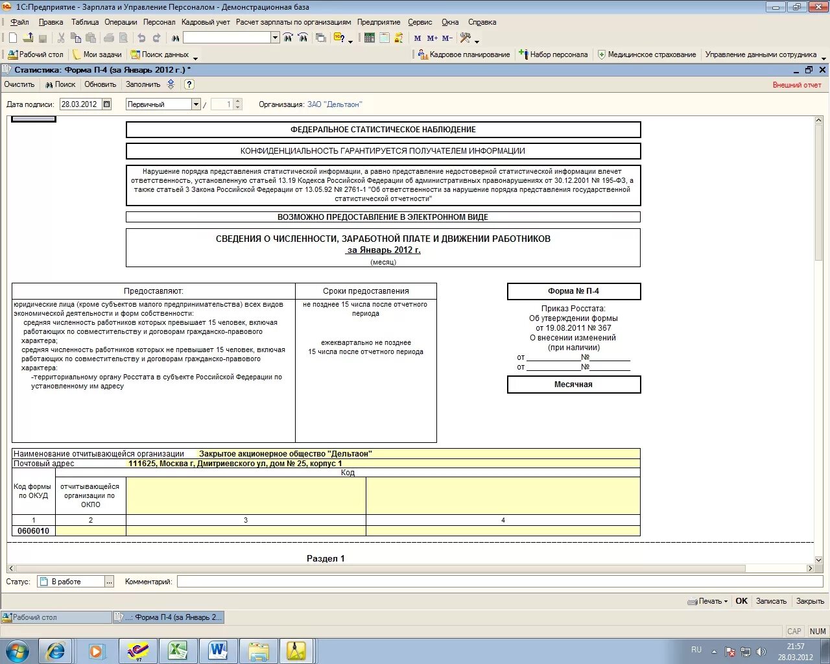Switch to the Рабочий стол window tab at the bottom
This screenshot has width=830, height=664.
[56, 617]
